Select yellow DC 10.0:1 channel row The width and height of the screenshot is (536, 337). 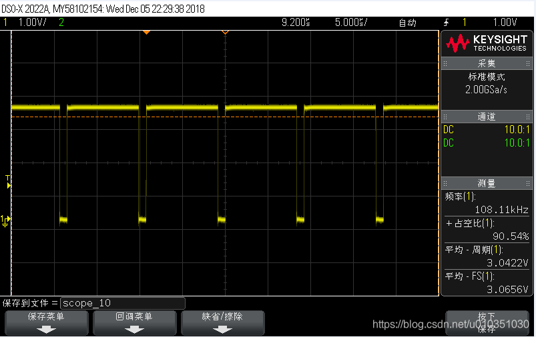click(487, 130)
